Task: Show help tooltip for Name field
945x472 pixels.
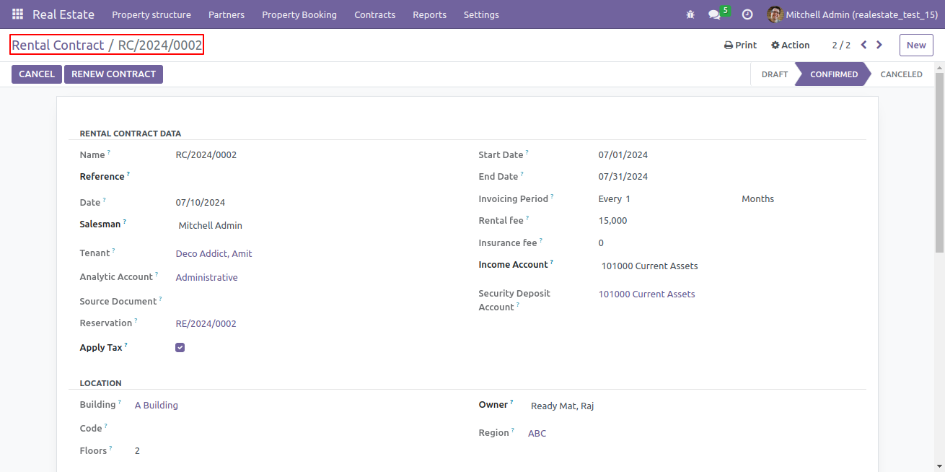Action: (x=109, y=152)
